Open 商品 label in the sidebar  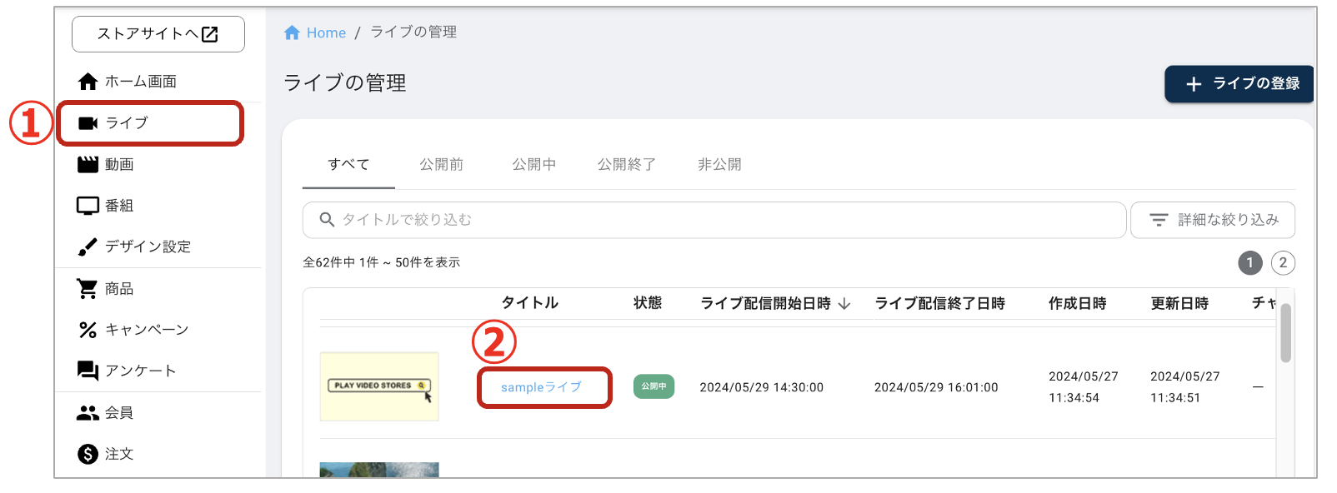[x=119, y=289]
